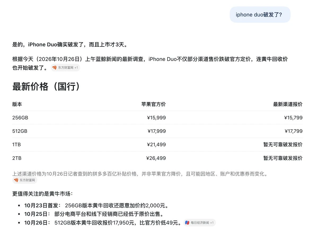The height and width of the screenshot is (230, 318).
Task: Select the 2TB row label
Action: click(17, 158)
